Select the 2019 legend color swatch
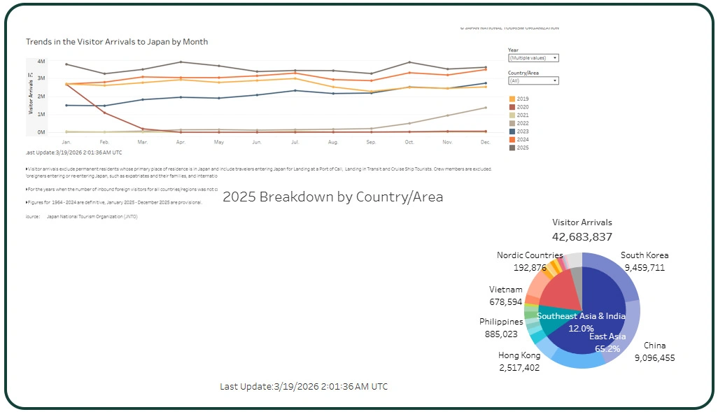Screen dimensions: 718x412 point(512,99)
